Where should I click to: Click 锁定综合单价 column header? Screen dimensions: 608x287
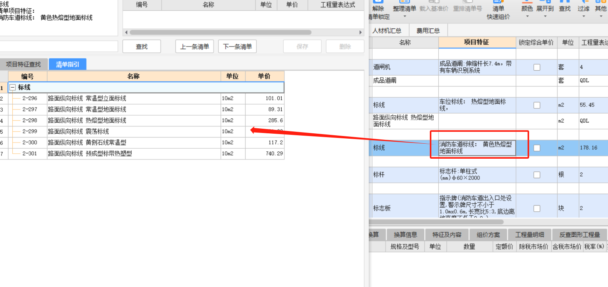(x=536, y=42)
